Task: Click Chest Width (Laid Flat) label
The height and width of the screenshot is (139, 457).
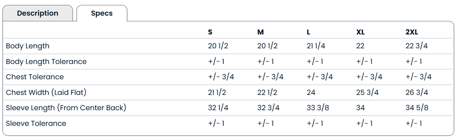Action: 48,93
